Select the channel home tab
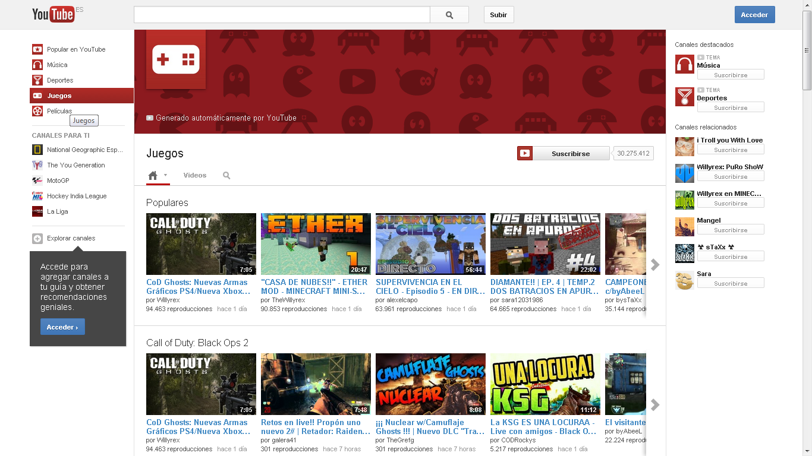Viewport: 812px width, 456px height. [153, 175]
